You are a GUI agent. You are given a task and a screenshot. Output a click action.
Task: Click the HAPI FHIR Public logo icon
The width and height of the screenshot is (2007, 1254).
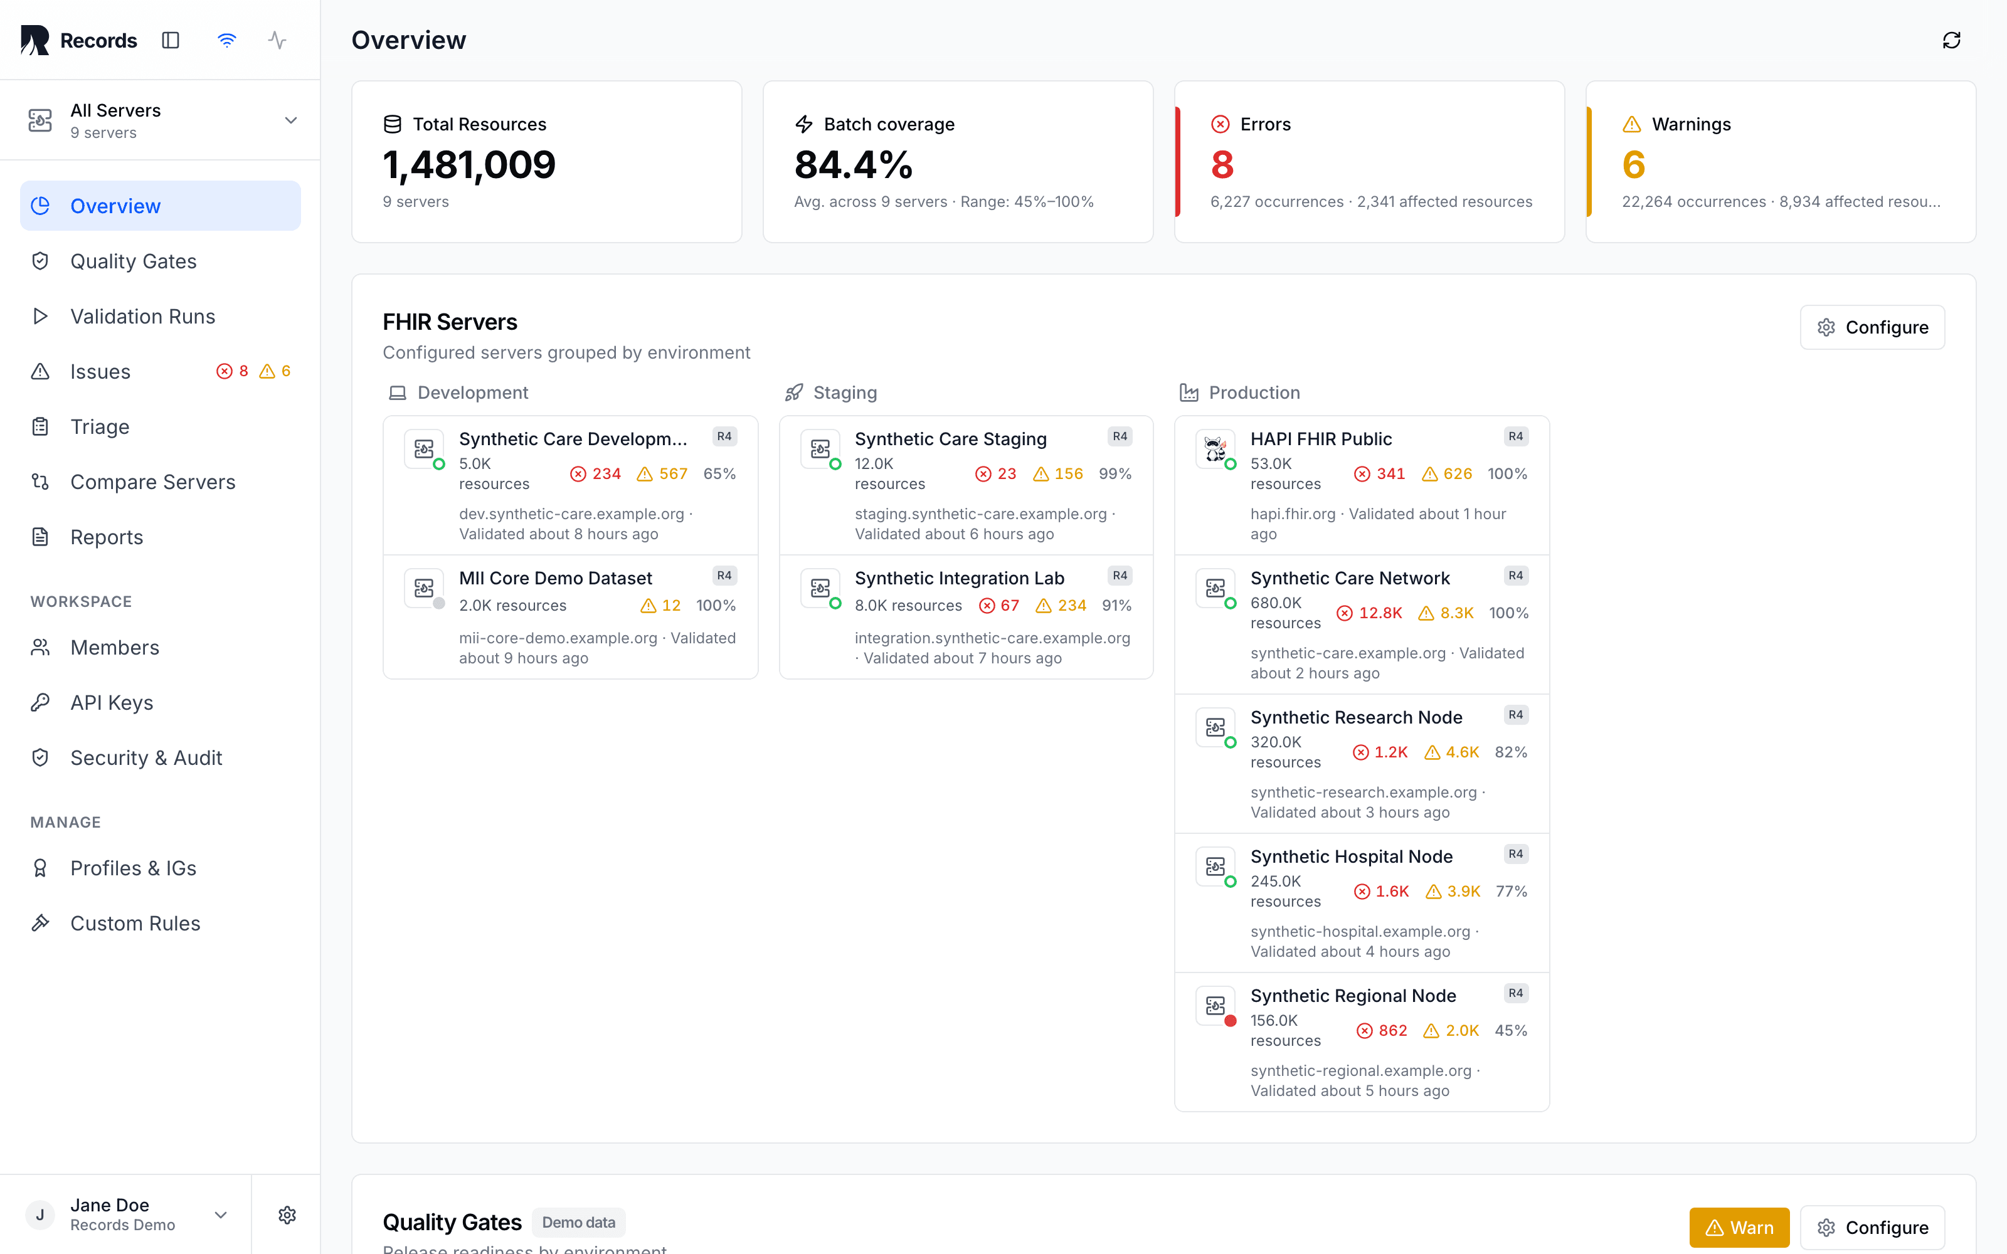click(1216, 449)
